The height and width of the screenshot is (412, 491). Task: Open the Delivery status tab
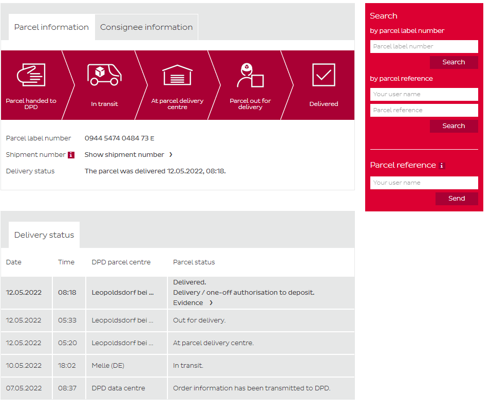click(44, 235)
